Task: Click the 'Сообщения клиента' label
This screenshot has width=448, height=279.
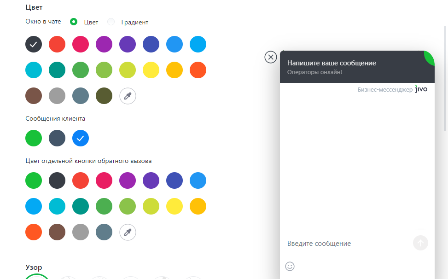Action: (55, 118)
